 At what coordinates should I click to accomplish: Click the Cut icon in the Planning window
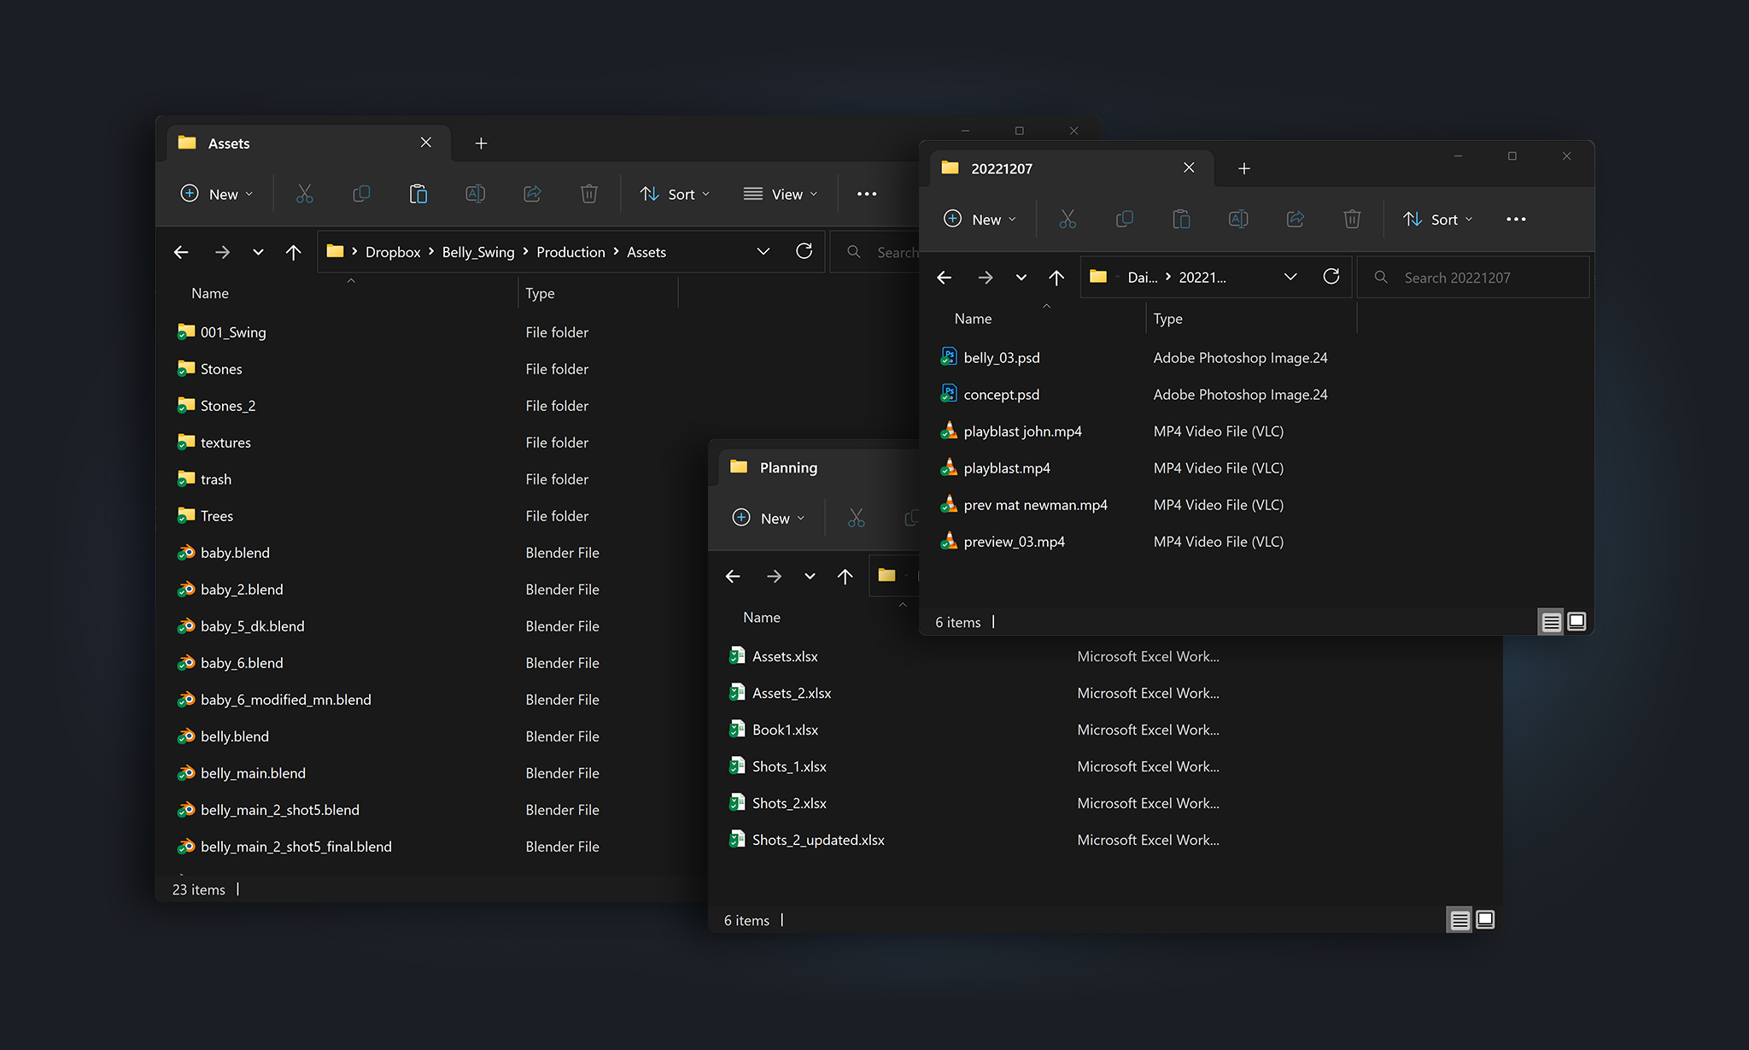click(x=857, y=518)
